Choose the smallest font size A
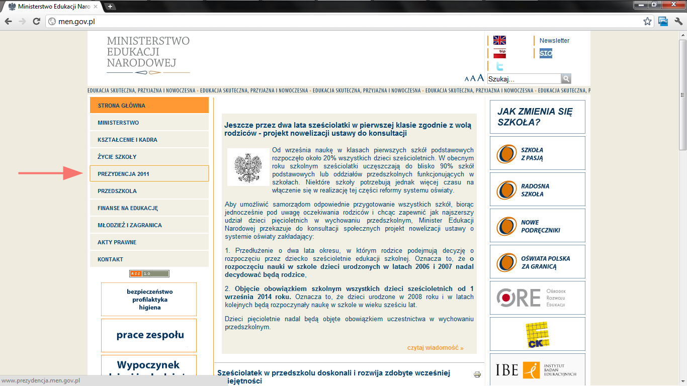The image size is (687, 386). [x=467, y=79]
